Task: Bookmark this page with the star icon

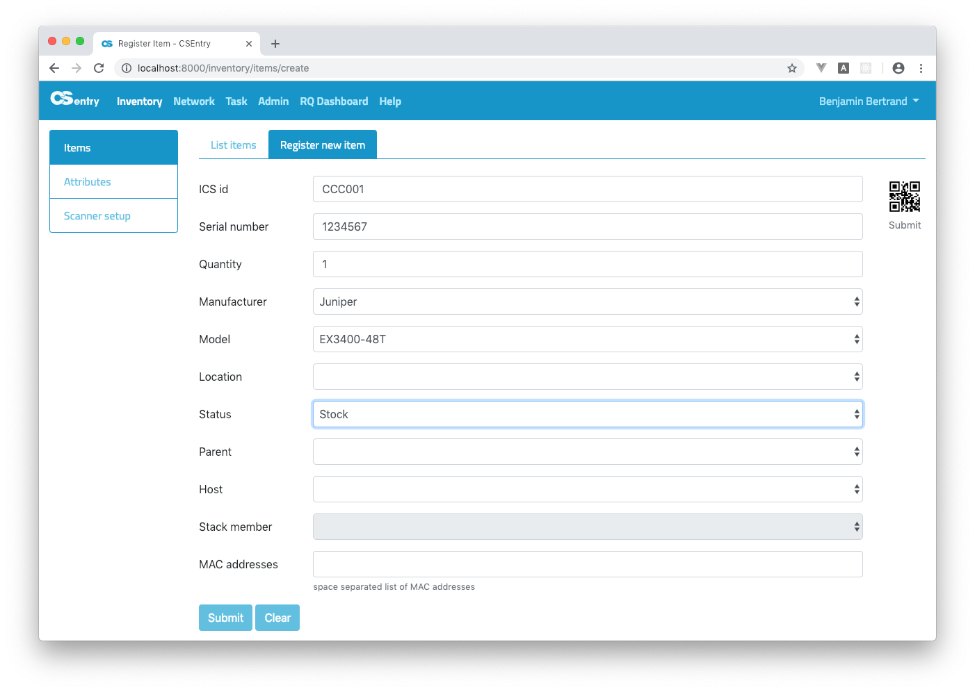Action: tap(791, 68)
